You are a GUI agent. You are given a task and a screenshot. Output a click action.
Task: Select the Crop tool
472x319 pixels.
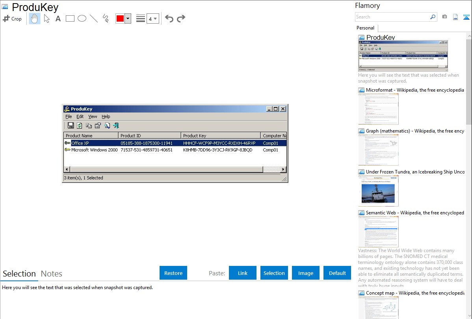pyautogui.click(x=12, y=18)
